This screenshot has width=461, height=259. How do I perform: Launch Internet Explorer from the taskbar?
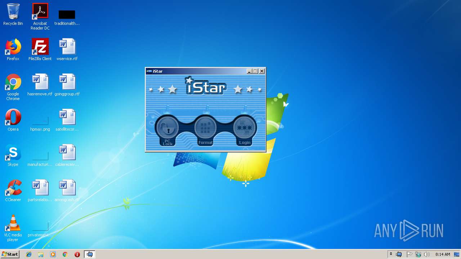[29, 254]
